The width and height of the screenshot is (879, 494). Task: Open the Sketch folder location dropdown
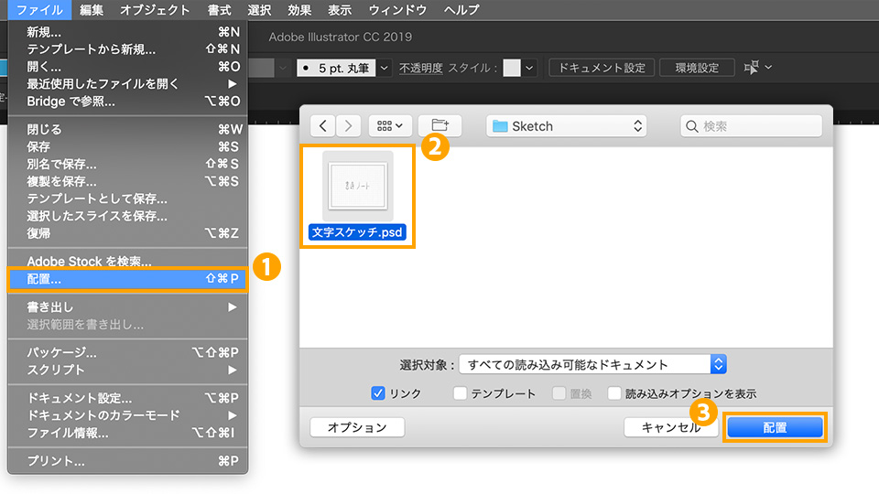point(566,126)
